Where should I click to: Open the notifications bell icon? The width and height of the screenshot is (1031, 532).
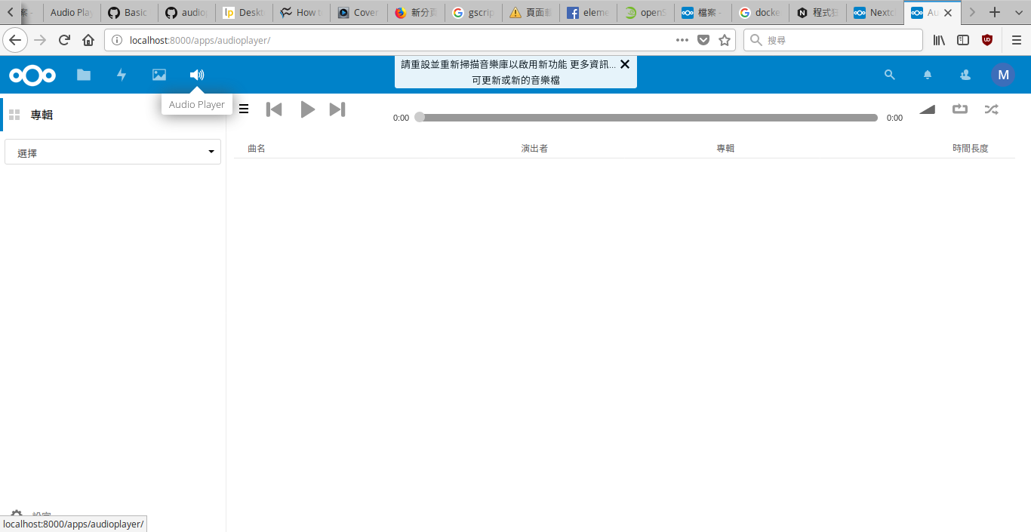(x=927, y=74)
